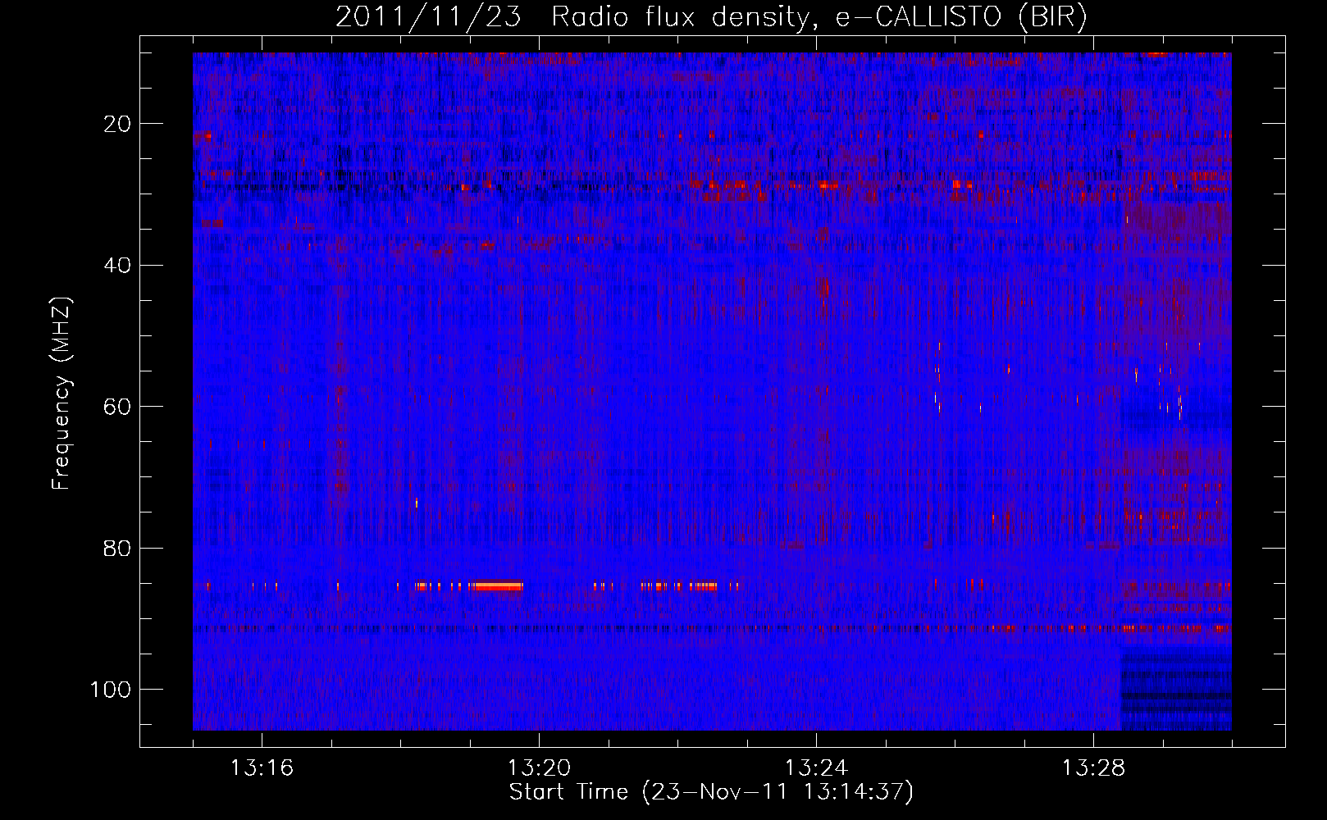This screenshot has height=820, width=1327.
Task: Click the '13:20' time tick label
Action: [539, 768]
